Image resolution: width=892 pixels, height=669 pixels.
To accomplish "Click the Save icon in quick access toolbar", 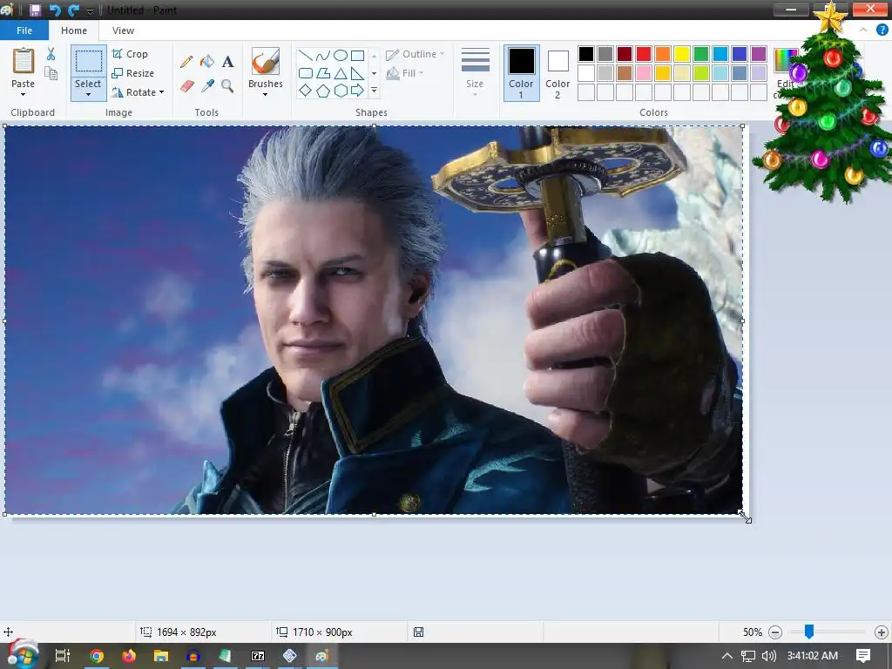I will point(35,10).
